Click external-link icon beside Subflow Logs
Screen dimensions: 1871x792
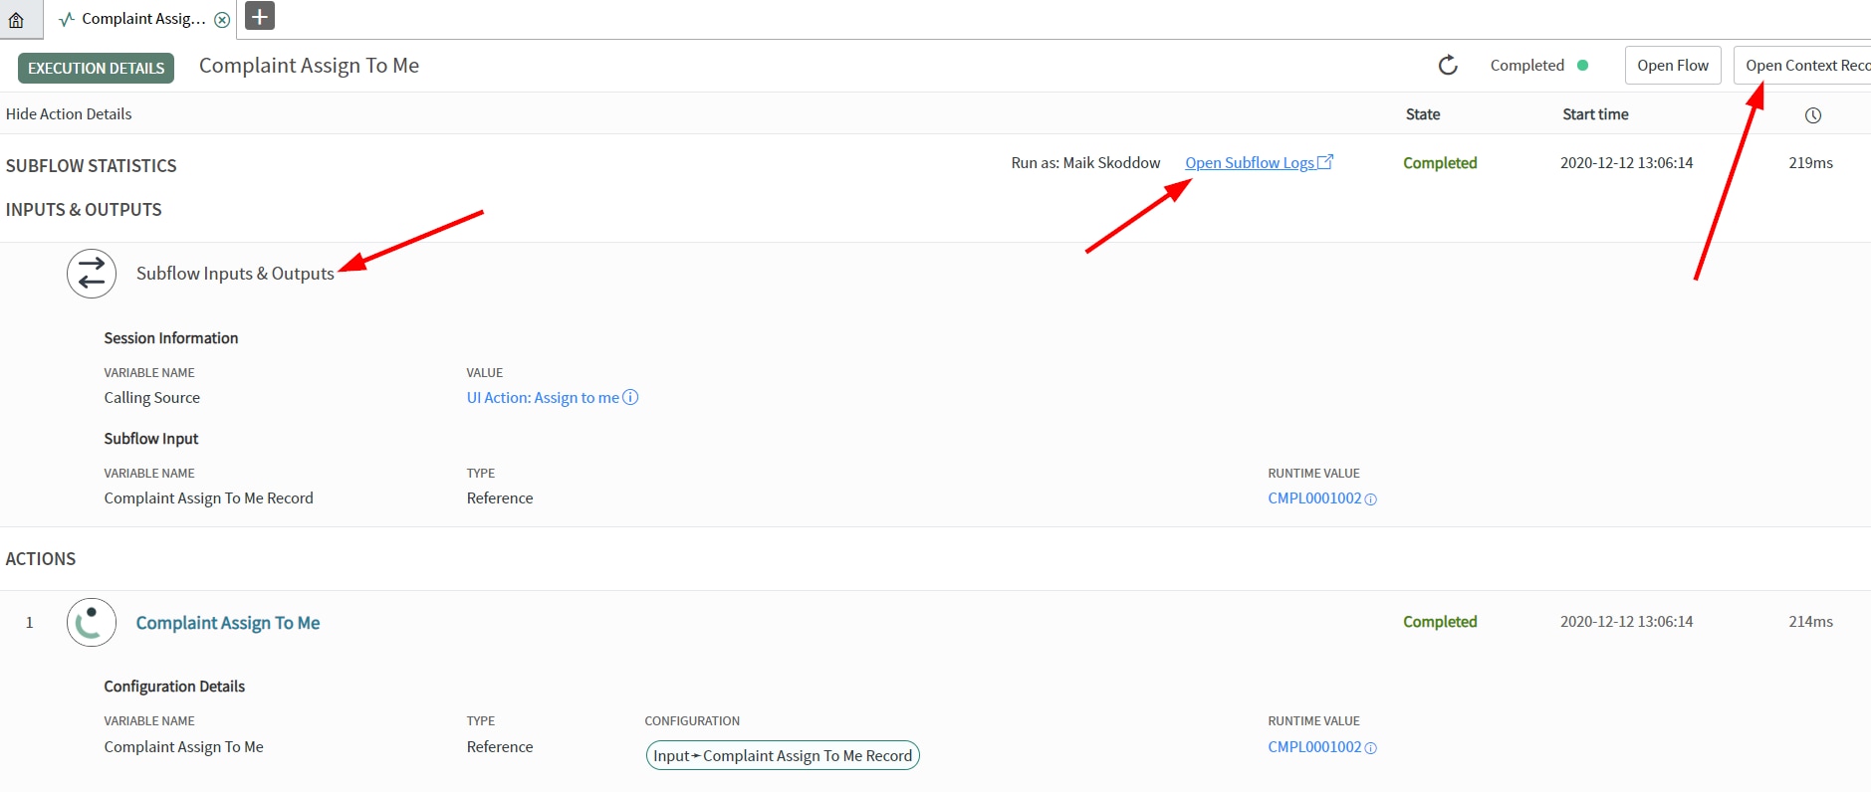(1325, 162)
